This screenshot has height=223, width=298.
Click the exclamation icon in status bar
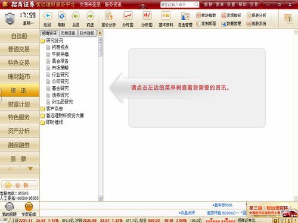pyautogui.click(x=295, y=221)
